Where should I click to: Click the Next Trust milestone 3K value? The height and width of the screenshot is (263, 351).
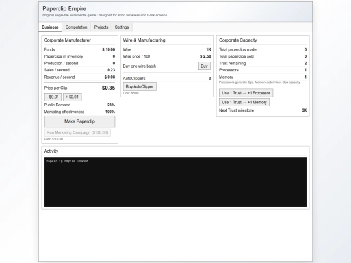304,110
